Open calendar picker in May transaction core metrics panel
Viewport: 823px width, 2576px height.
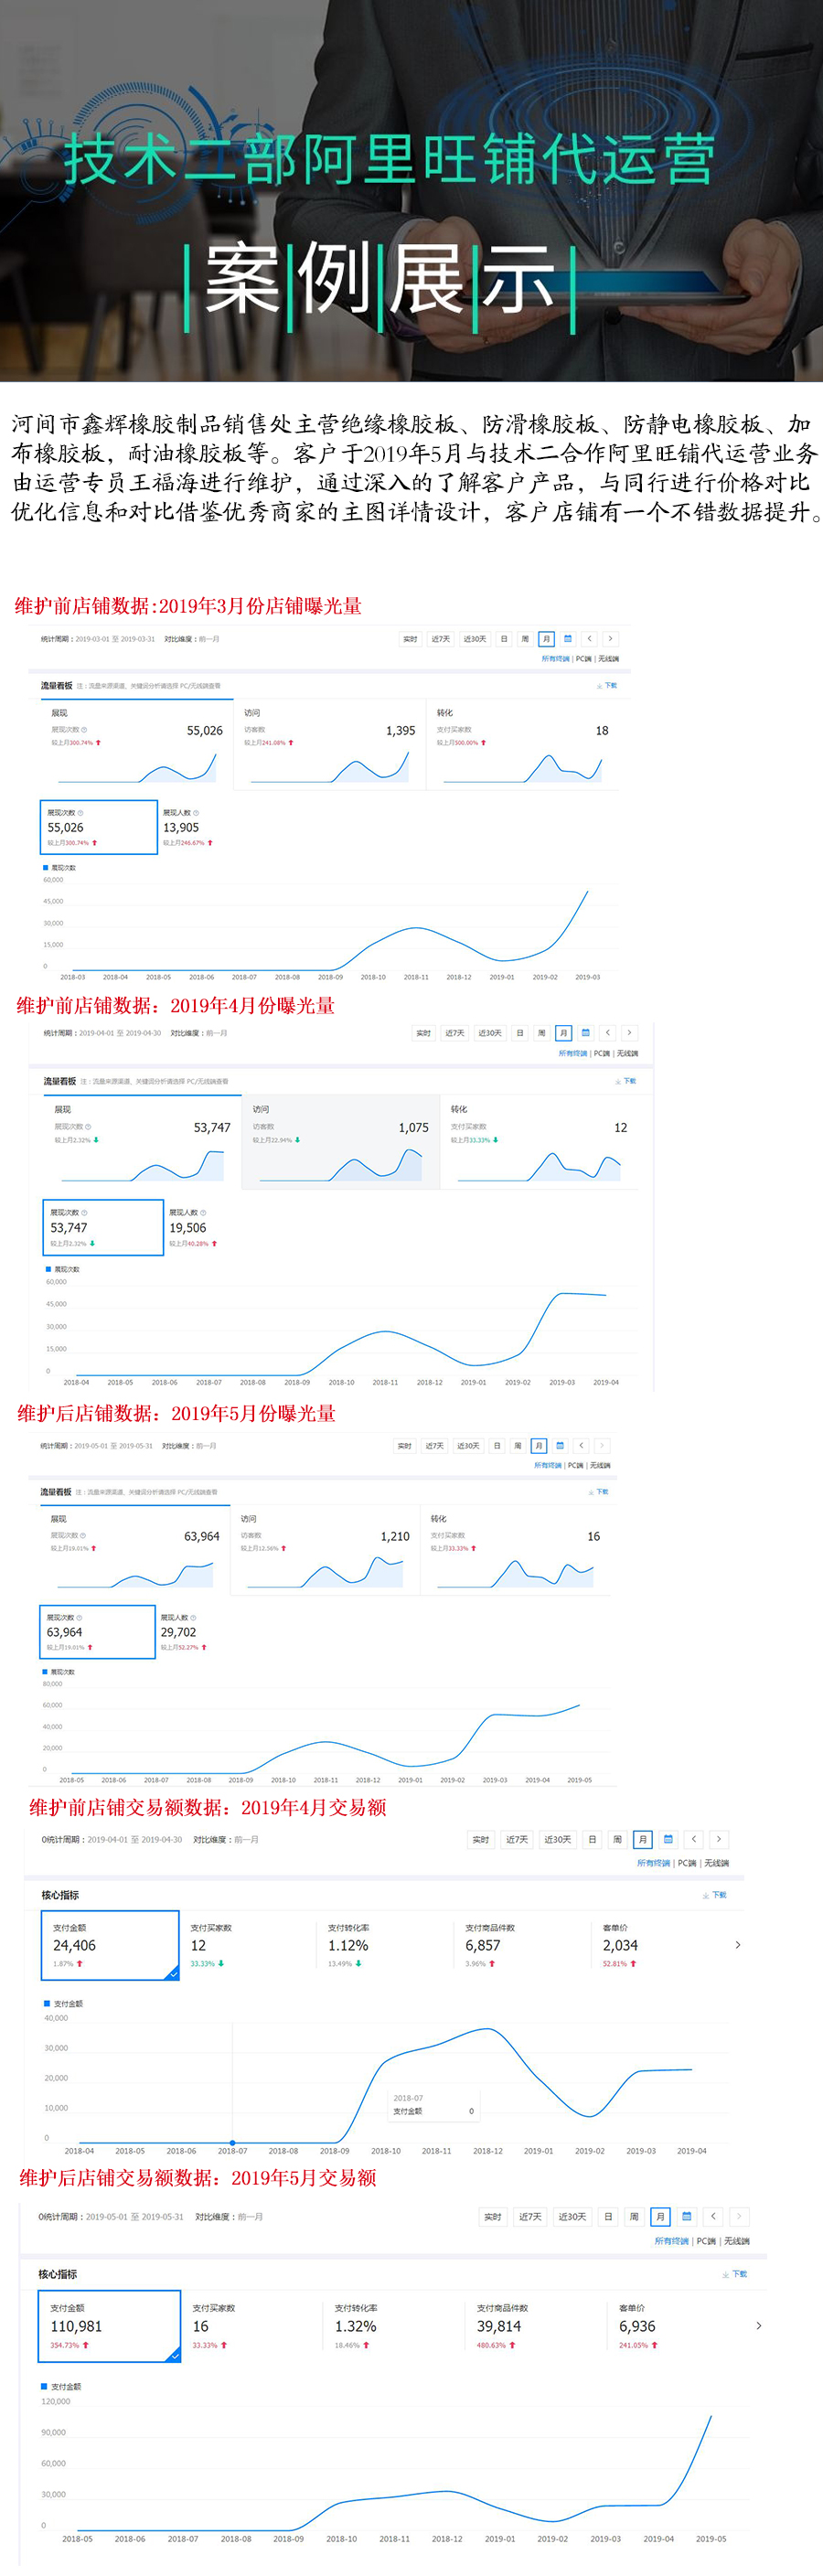[x=686, y=2216]
